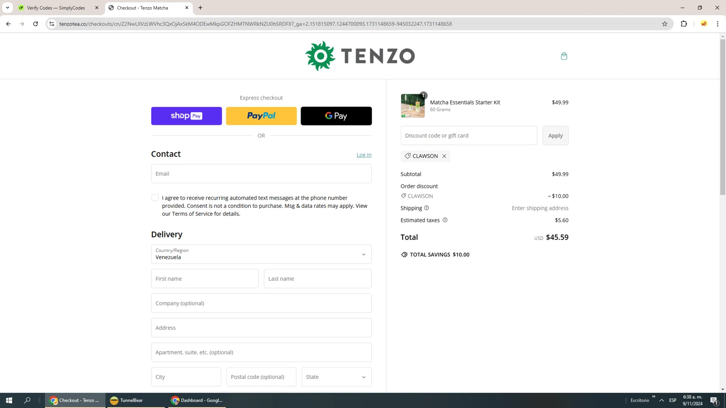Close the Verify Codes SimplyCodes tab
This screenshot has width=726, height=408.
tap(97, 8)
